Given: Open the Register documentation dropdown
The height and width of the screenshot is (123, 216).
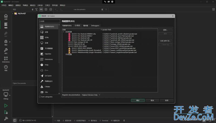Looking at the screenshot, I should tap(91, 95).
